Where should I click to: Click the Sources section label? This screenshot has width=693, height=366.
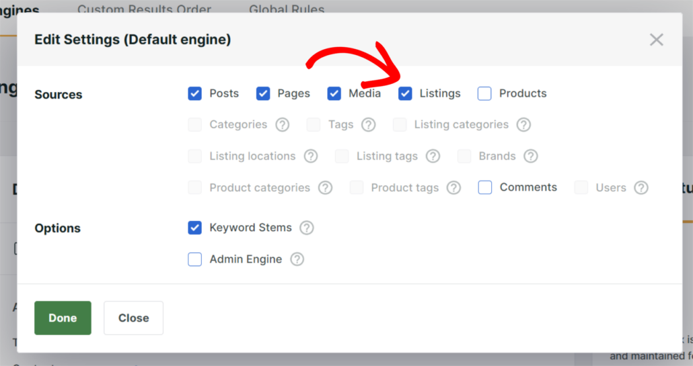point(59,95)
